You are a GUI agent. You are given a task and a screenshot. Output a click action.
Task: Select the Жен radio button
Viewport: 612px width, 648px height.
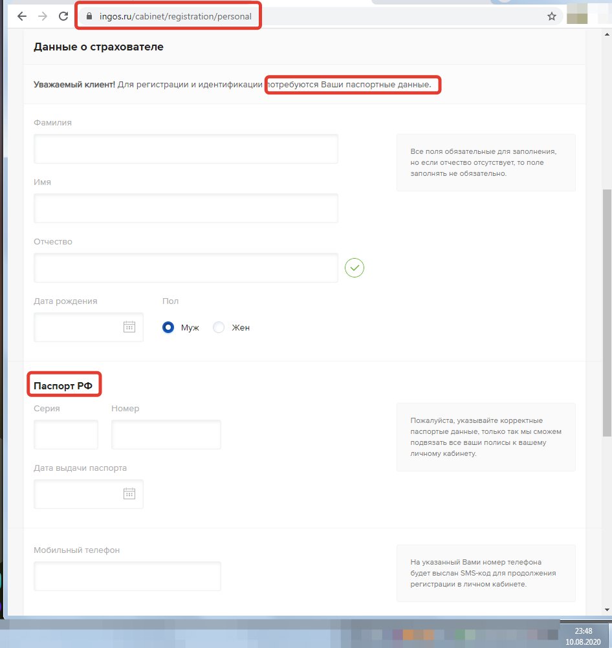[x=219, y=327]
